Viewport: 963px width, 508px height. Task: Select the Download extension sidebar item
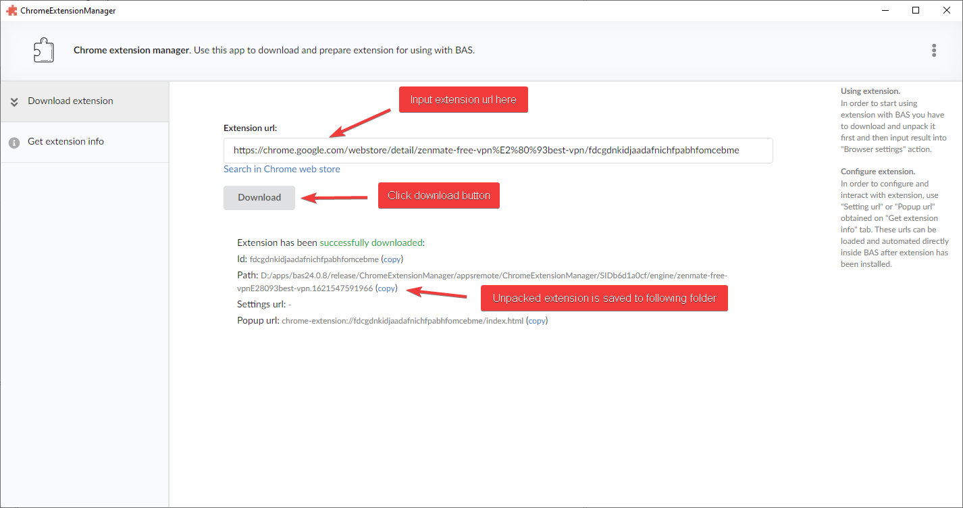coord(70,101)
